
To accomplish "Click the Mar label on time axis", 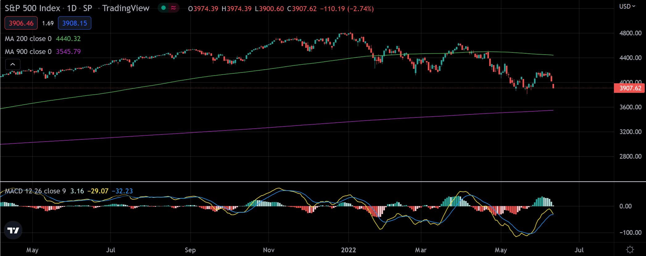I will 421,250.
